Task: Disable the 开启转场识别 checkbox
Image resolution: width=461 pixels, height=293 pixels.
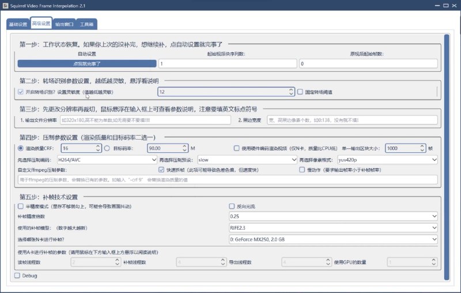Action: pos(21,92)
